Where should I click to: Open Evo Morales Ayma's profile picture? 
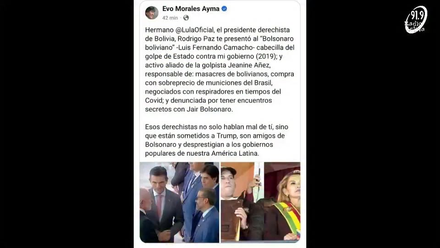[x=152, y=13]
